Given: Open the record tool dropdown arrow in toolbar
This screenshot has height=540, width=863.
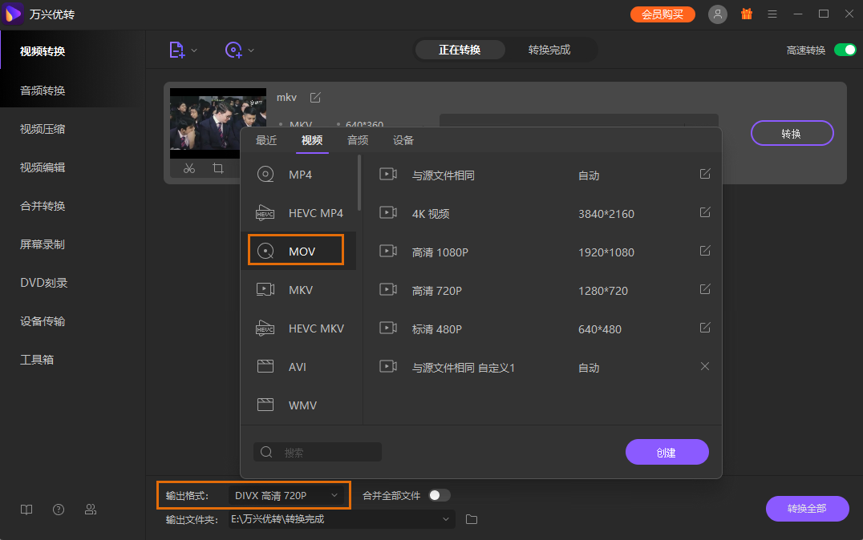Looking at the screenshot, I should 249,50.
